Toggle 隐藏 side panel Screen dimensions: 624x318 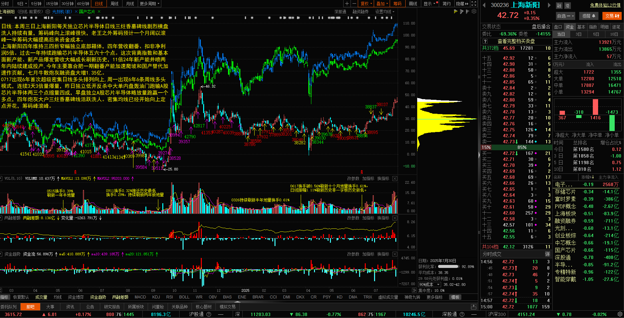tap(462, 4)
